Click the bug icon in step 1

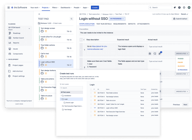point(150,54)
